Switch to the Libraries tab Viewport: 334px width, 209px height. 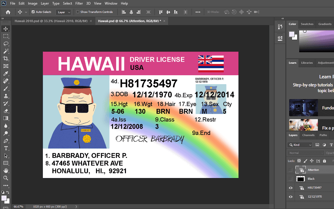307,63
